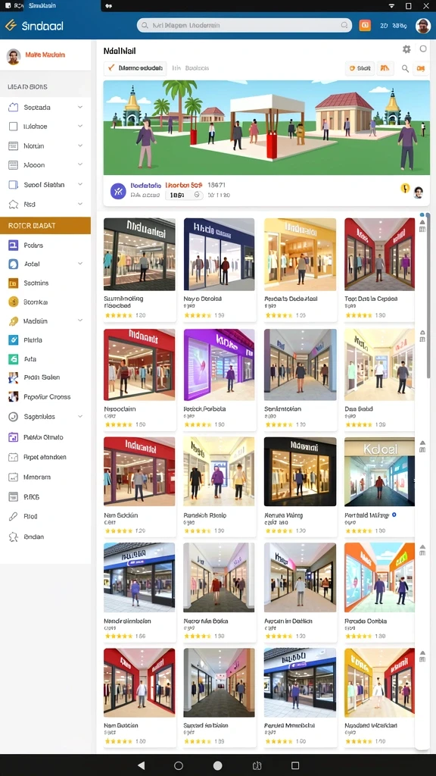Expand the Aotal chevron
The image size is (436, 776).
pyautogui.click(x=80, y=264)
